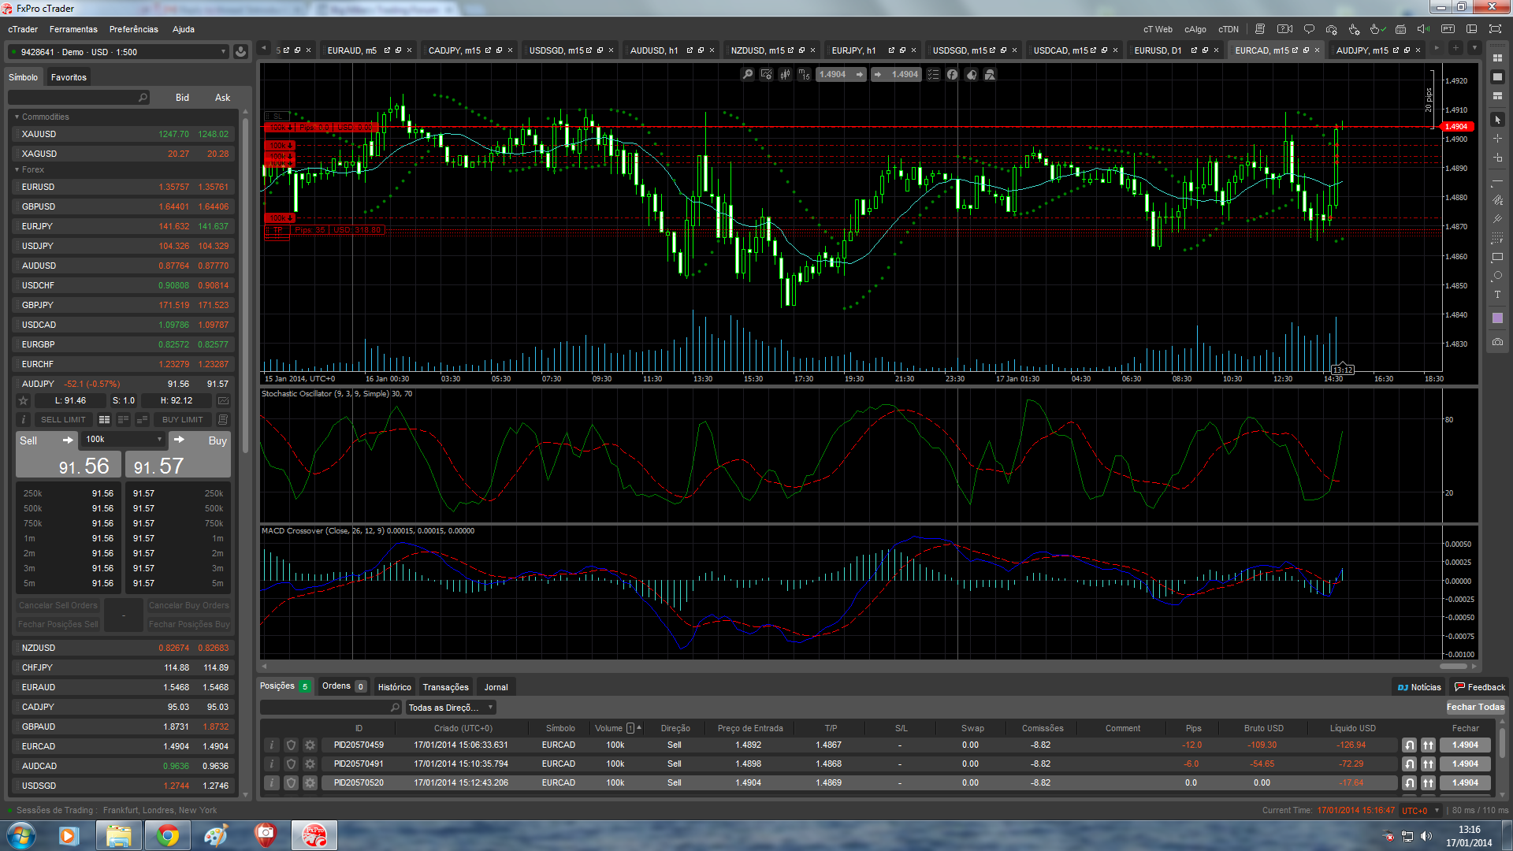The image size is (1513, 851).
Task: Open the chart tabs list dropdown arrow
Action: coord(1474,49)
